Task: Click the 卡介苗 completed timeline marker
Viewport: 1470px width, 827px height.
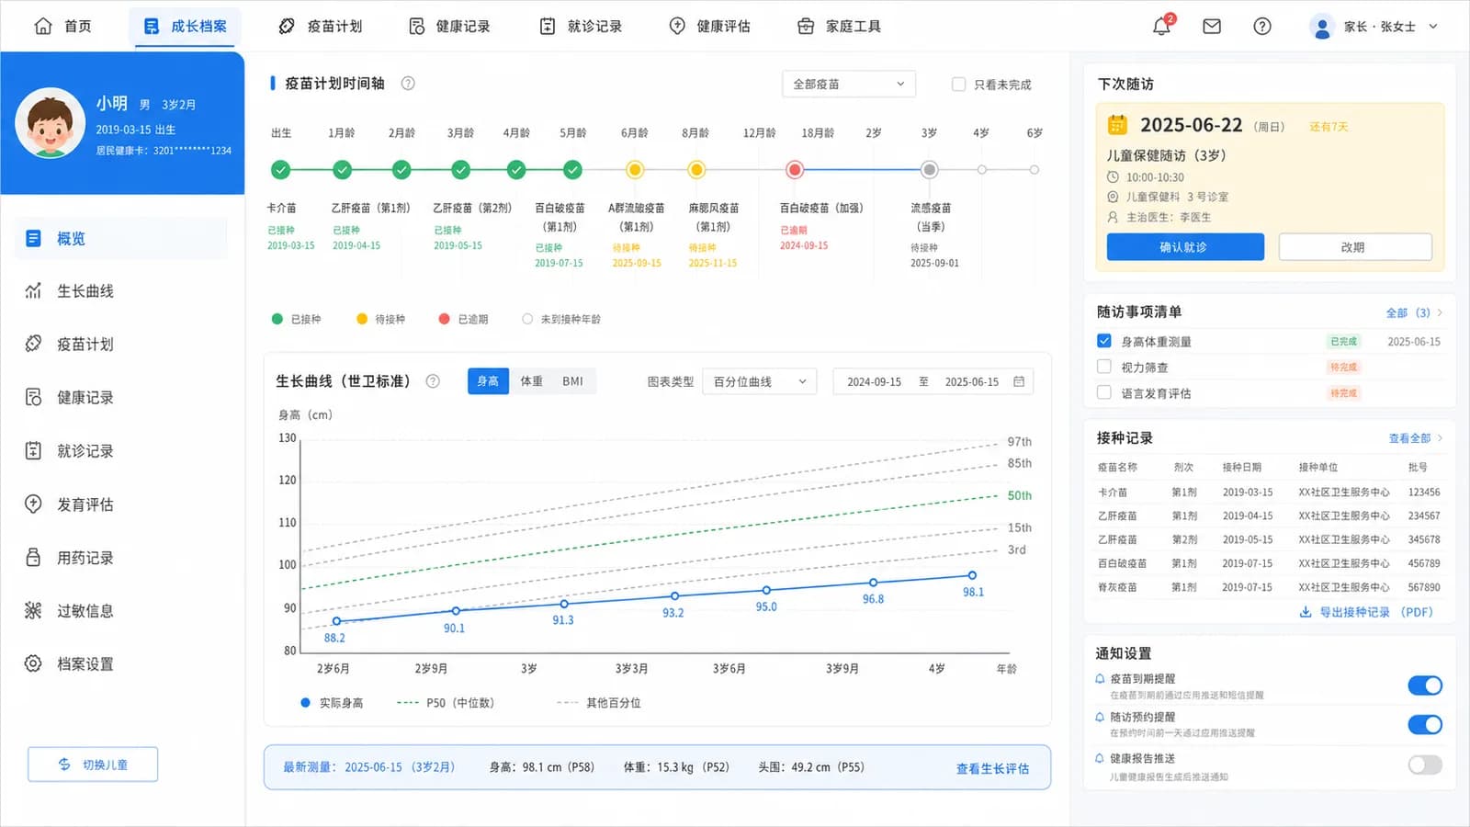Action: pyautogui.click(x=281, y=169)
